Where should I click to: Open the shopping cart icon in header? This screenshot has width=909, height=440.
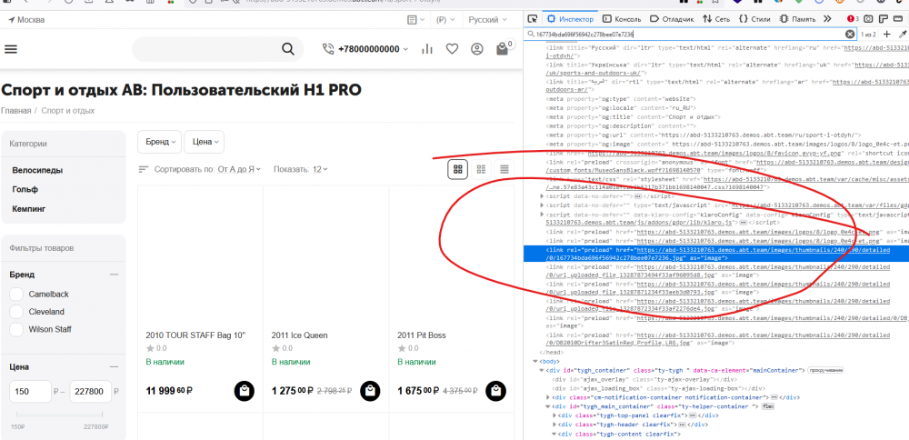[501, 49]
